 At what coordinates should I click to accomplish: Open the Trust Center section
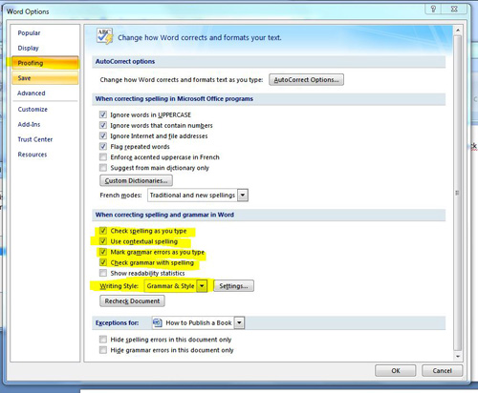(35, 139)
